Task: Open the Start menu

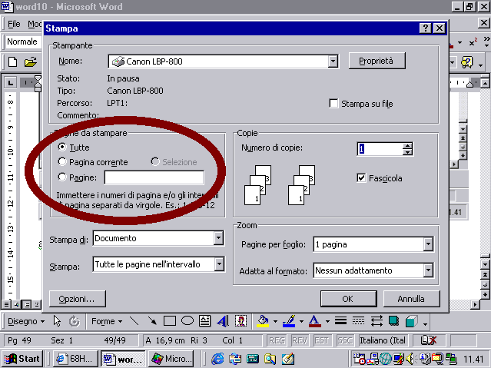Action: tap(22, 359)
